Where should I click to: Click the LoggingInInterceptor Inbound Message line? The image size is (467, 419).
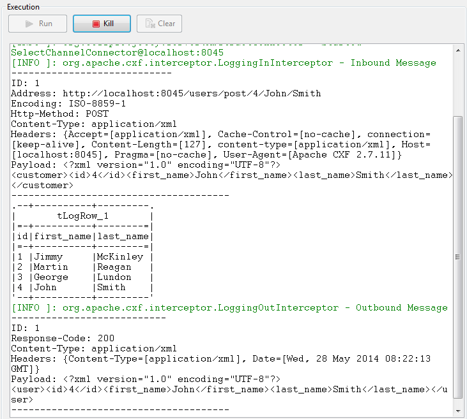(224, 62)
